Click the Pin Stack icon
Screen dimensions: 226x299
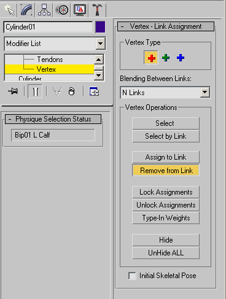point(13,91)
